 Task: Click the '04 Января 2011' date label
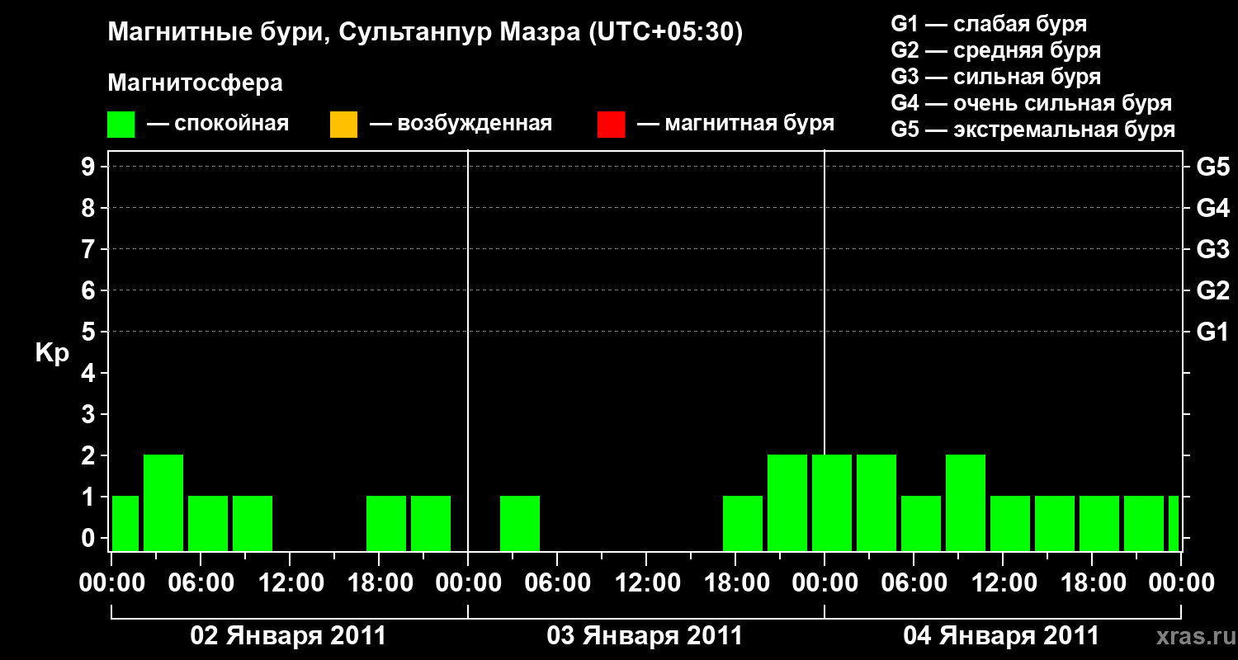(1001, 636)
